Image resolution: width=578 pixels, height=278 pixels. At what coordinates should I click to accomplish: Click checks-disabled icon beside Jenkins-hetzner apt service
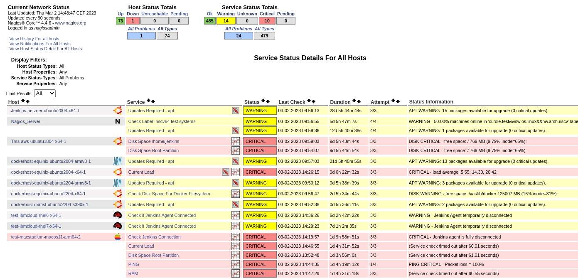[236, 111]
